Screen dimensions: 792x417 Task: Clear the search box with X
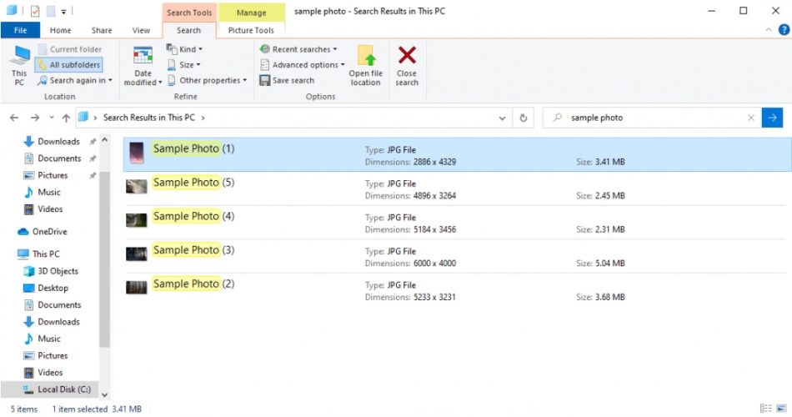(x=751, y=118)
